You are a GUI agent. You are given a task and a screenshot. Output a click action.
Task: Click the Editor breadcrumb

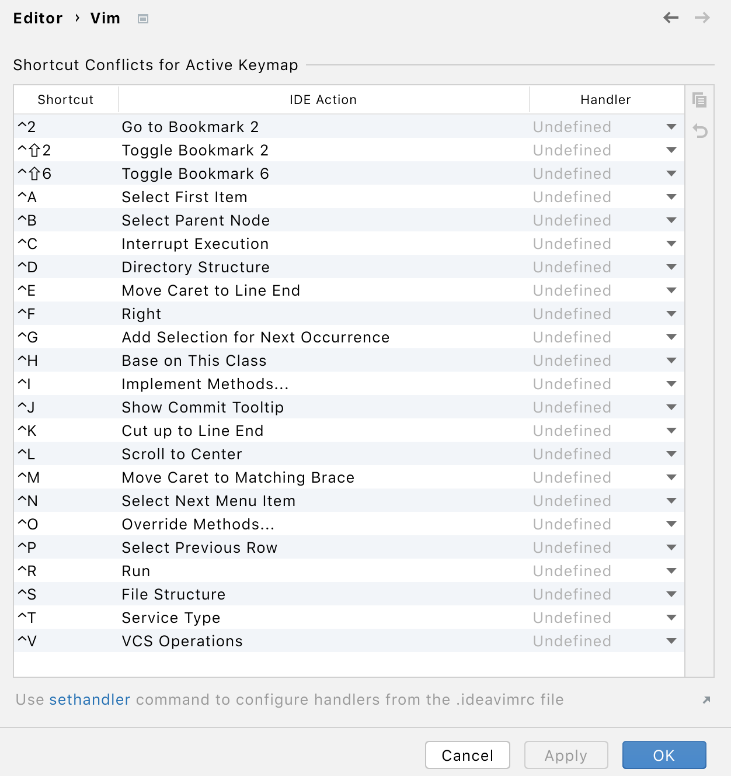pos(38,19)
